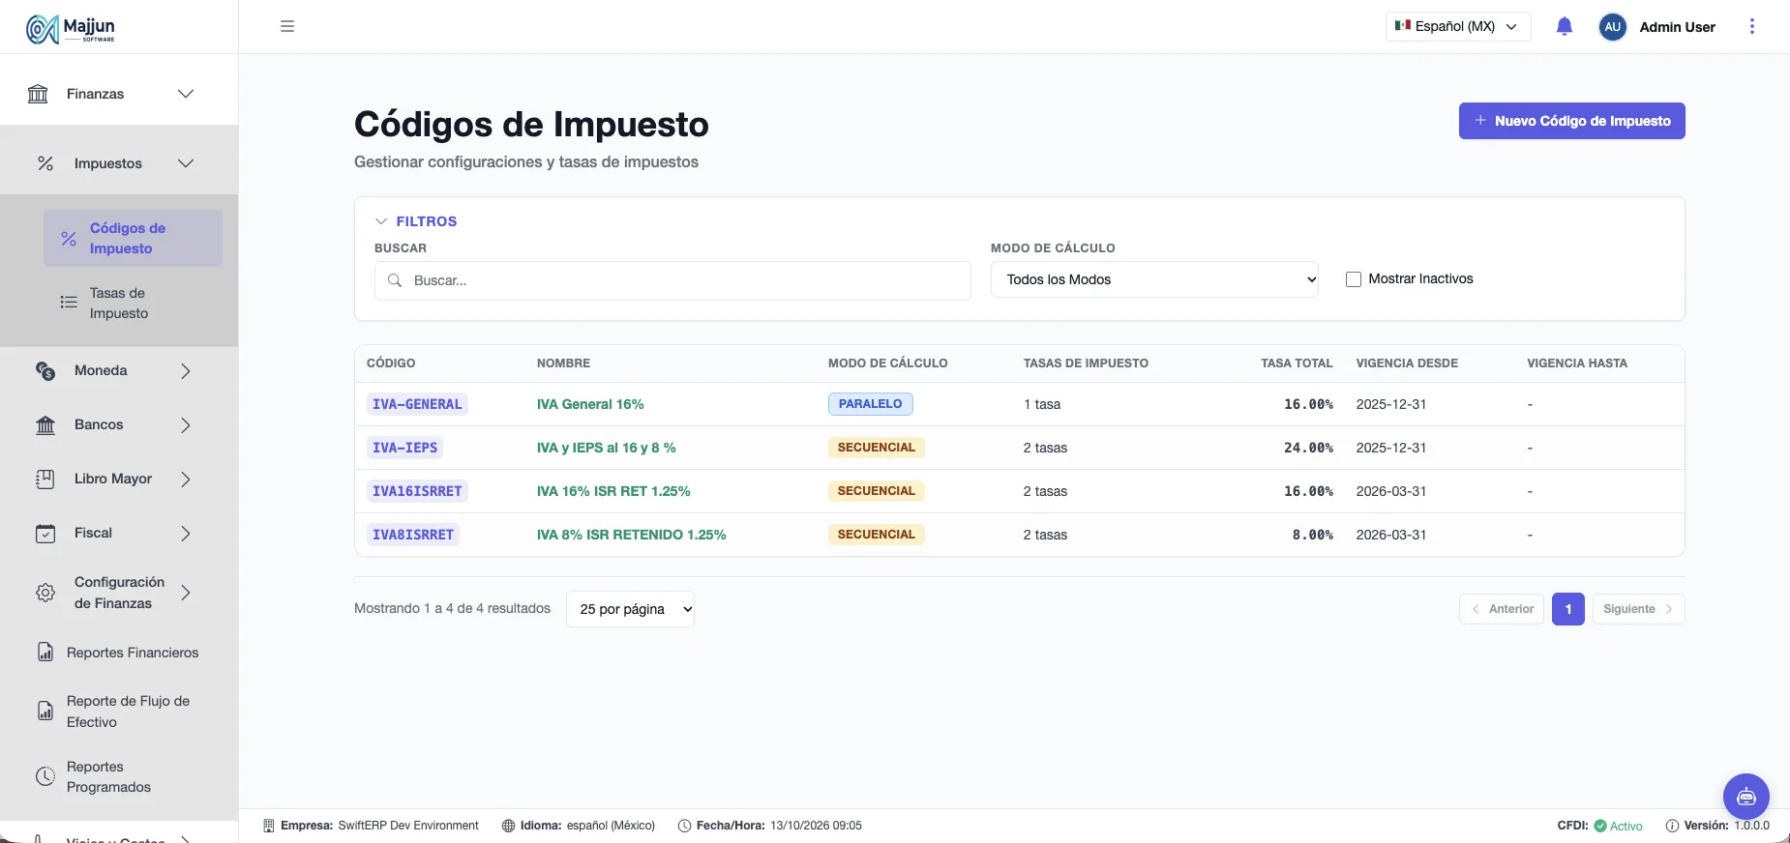Open Tasas de Impuesto menu item
The image size is (1790, 843).
133,303
